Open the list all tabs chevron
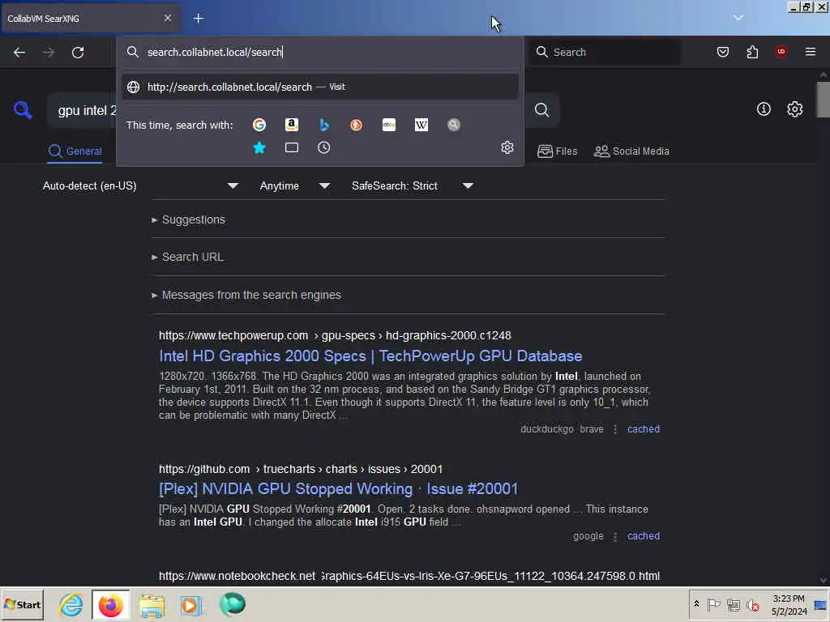The image size is (830, 622). click(738, 18)
